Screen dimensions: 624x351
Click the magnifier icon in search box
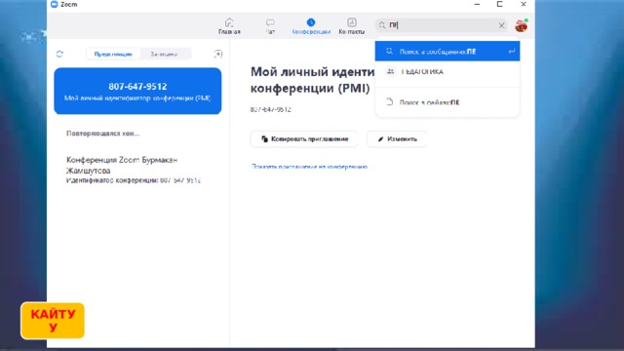click(382, 25)
